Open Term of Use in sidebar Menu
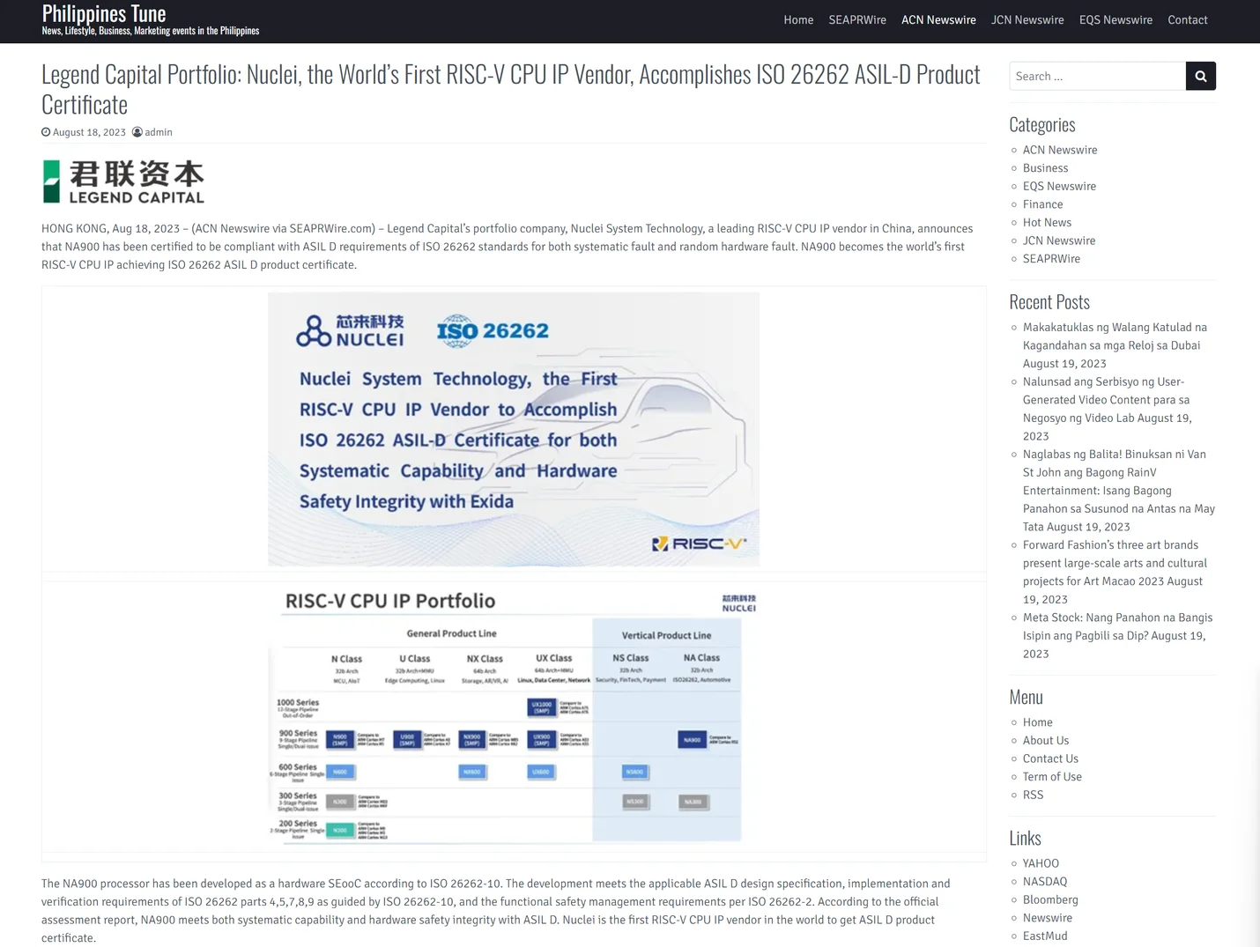 tap(1052, 776)
